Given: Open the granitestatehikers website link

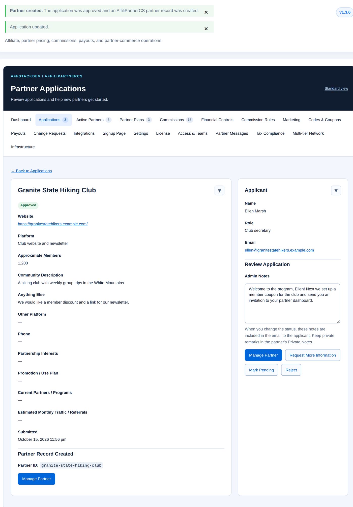Looking at the screenshot, I should (x=53, y=224).
